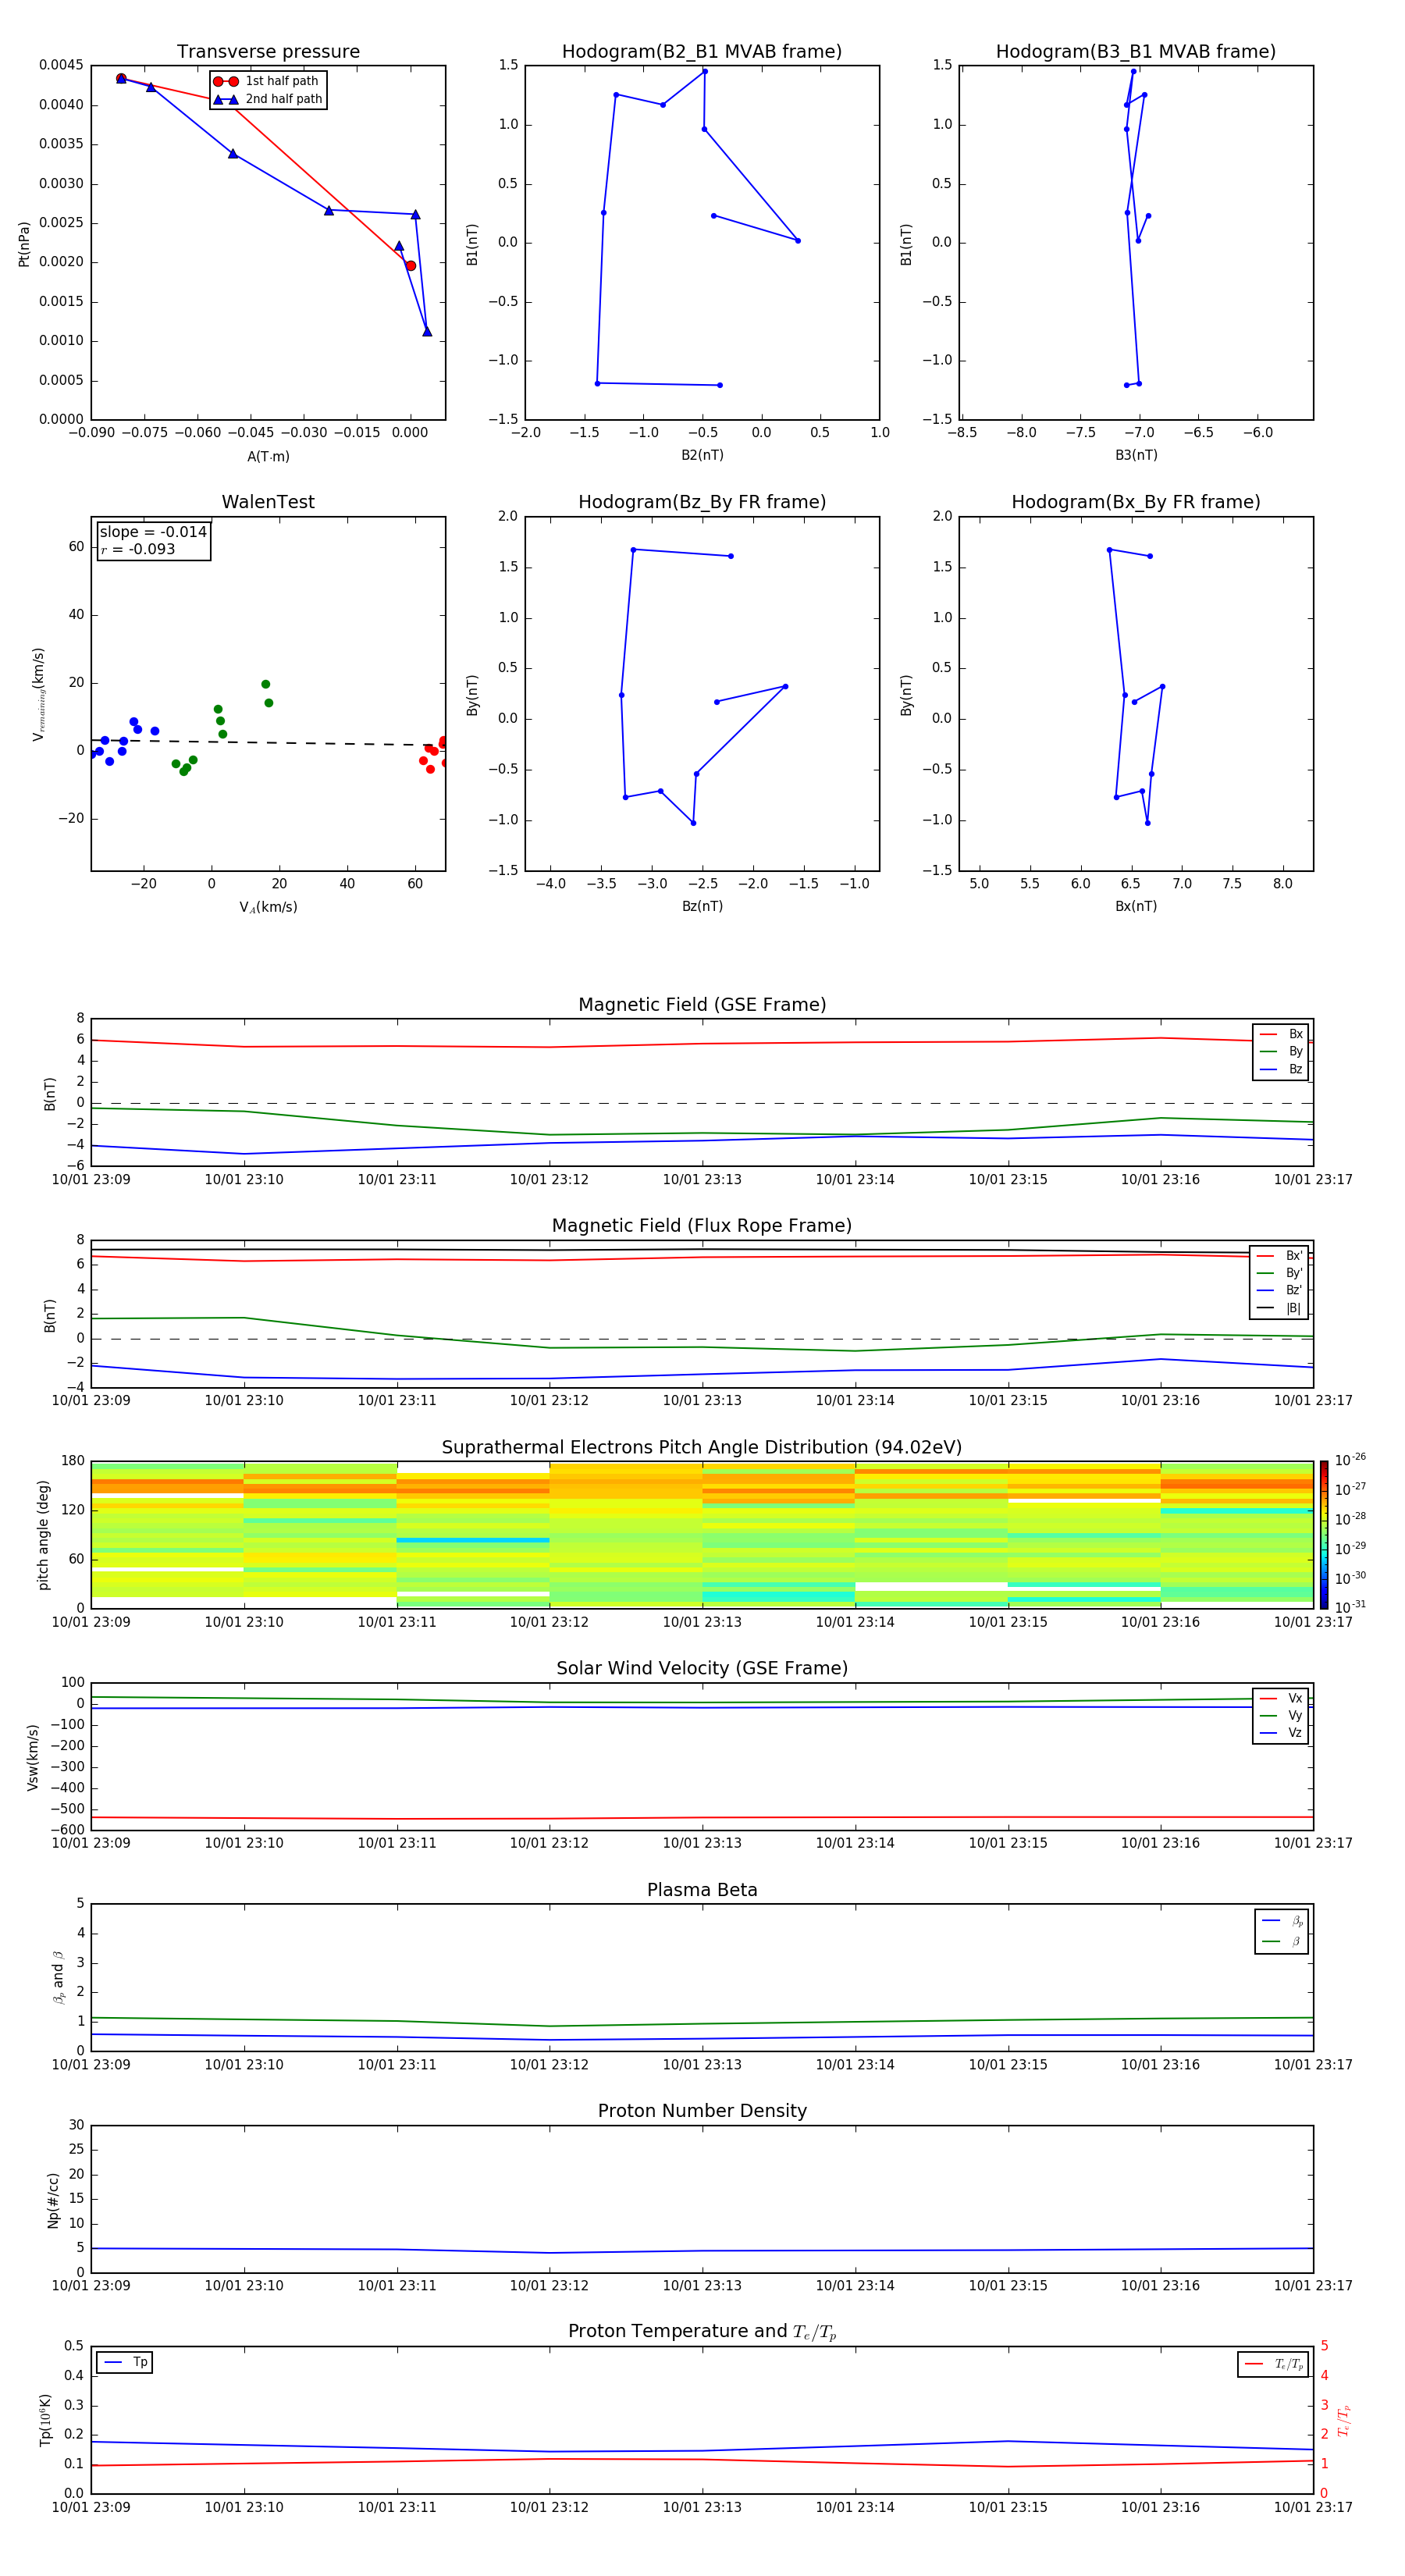Click the 'Magnetic Field (Flux Rope Frame)' title

click(702, 1226)
